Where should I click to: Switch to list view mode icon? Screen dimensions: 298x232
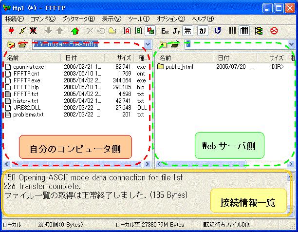click(x=233, y=31)
